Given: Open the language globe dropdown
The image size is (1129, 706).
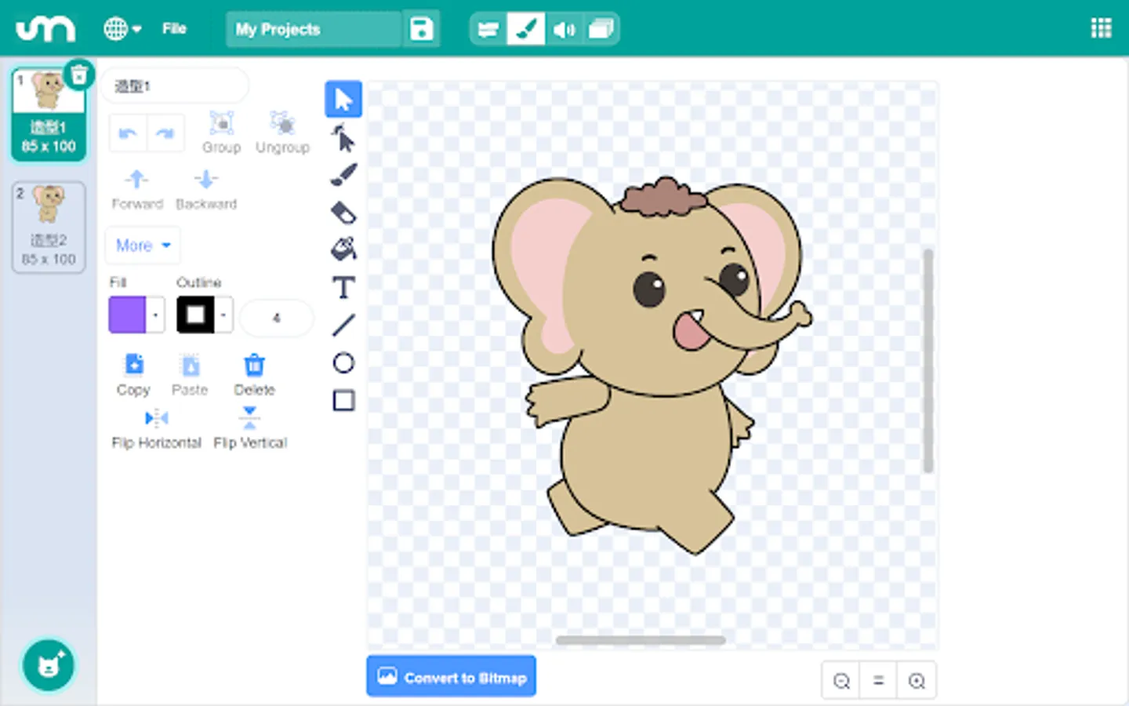Looking at the screenshot, I should coord(122,29).
